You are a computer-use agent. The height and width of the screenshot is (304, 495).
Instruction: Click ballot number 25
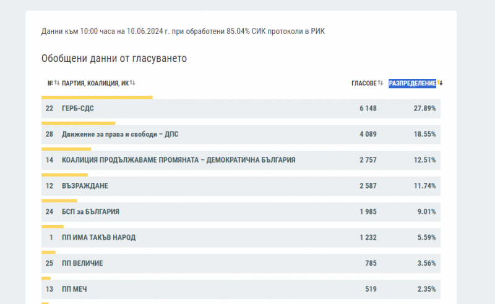(x=49, y=264)
